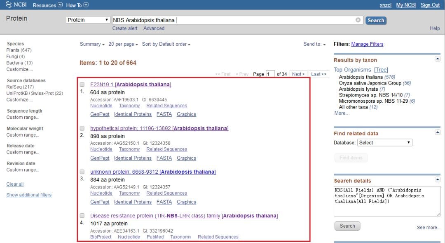Go to Next results page
Screen dimensions: 445x243
coord(298,74)
